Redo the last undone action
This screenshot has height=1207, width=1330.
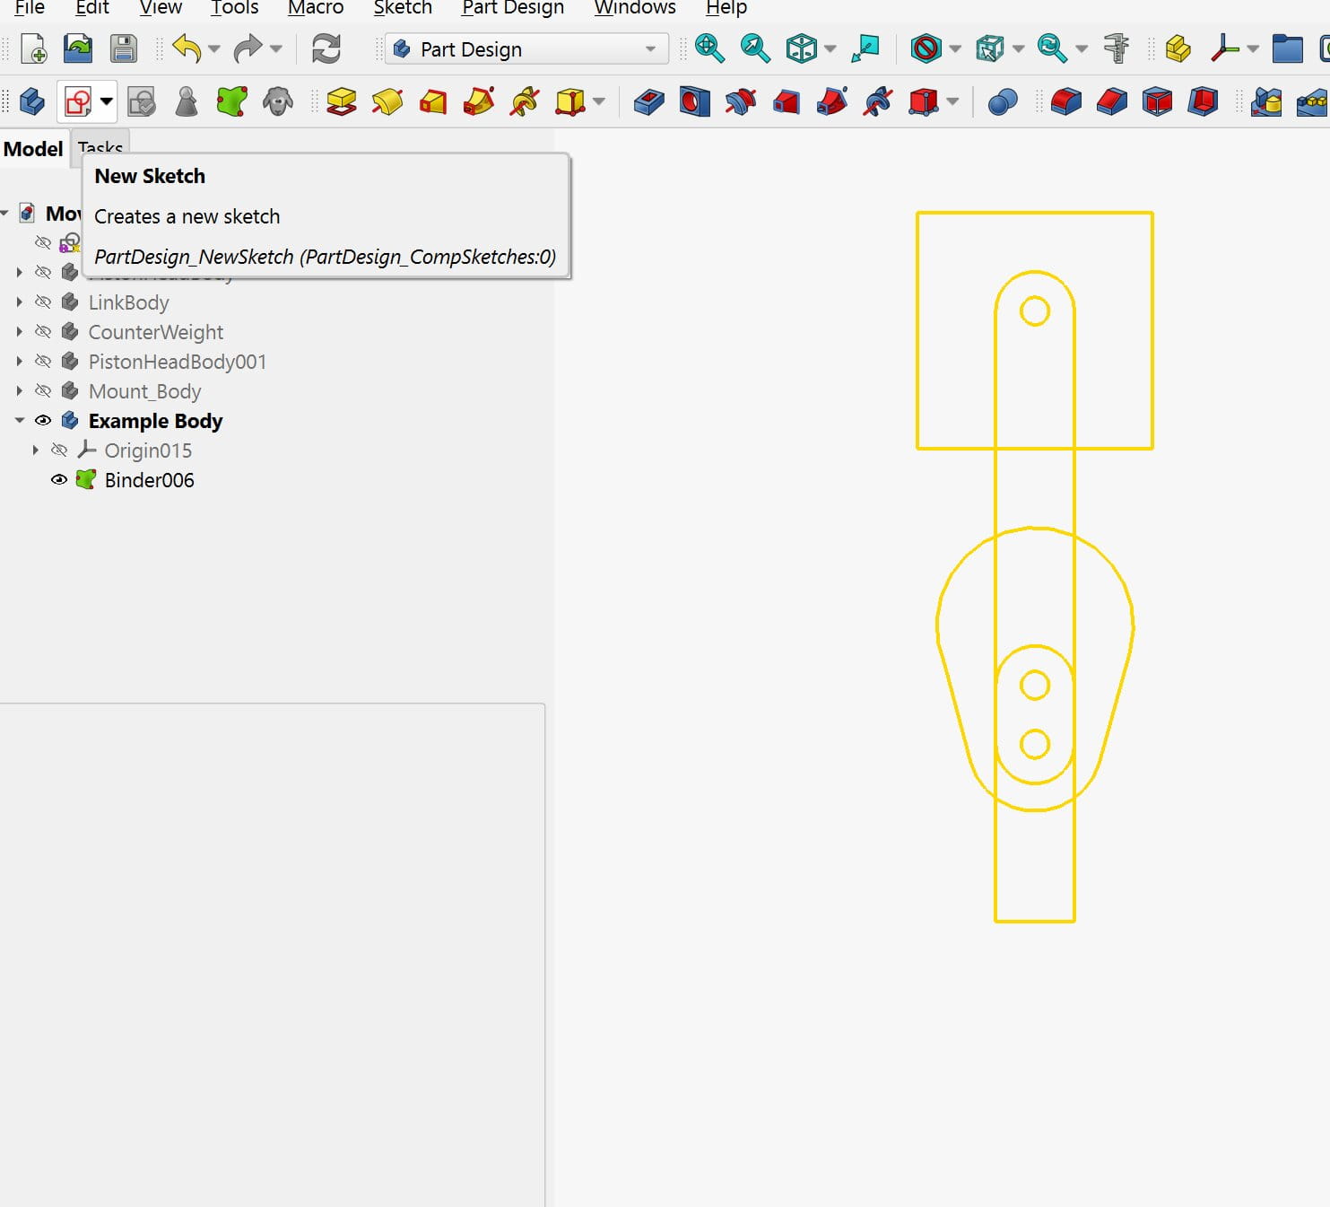point(248,48)
